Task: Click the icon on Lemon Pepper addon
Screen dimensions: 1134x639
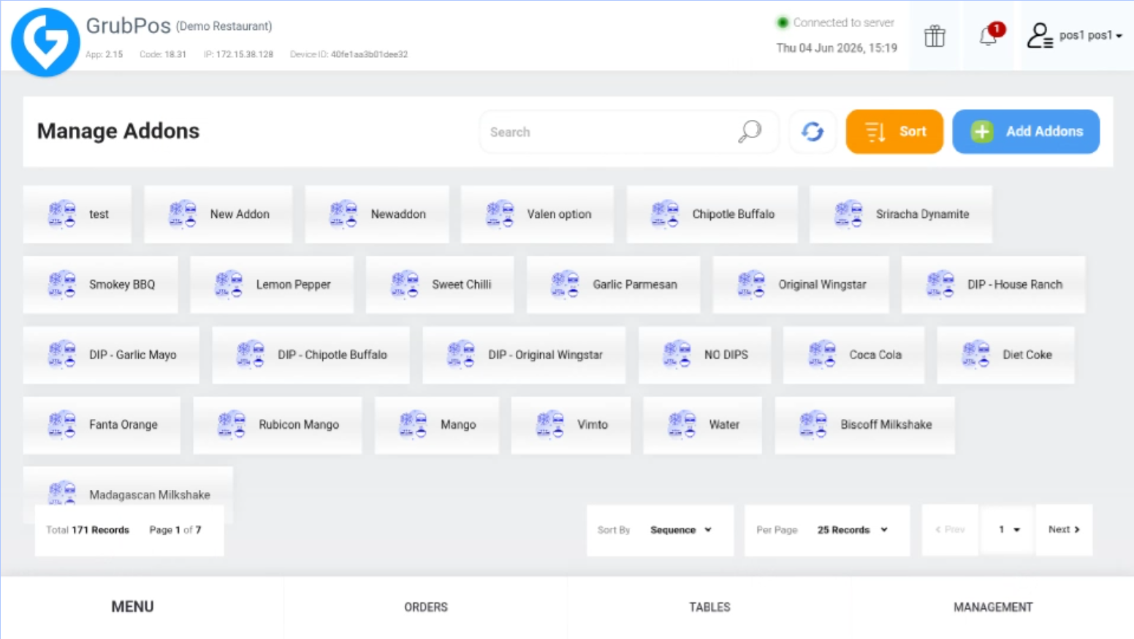Action: [229, 284]
